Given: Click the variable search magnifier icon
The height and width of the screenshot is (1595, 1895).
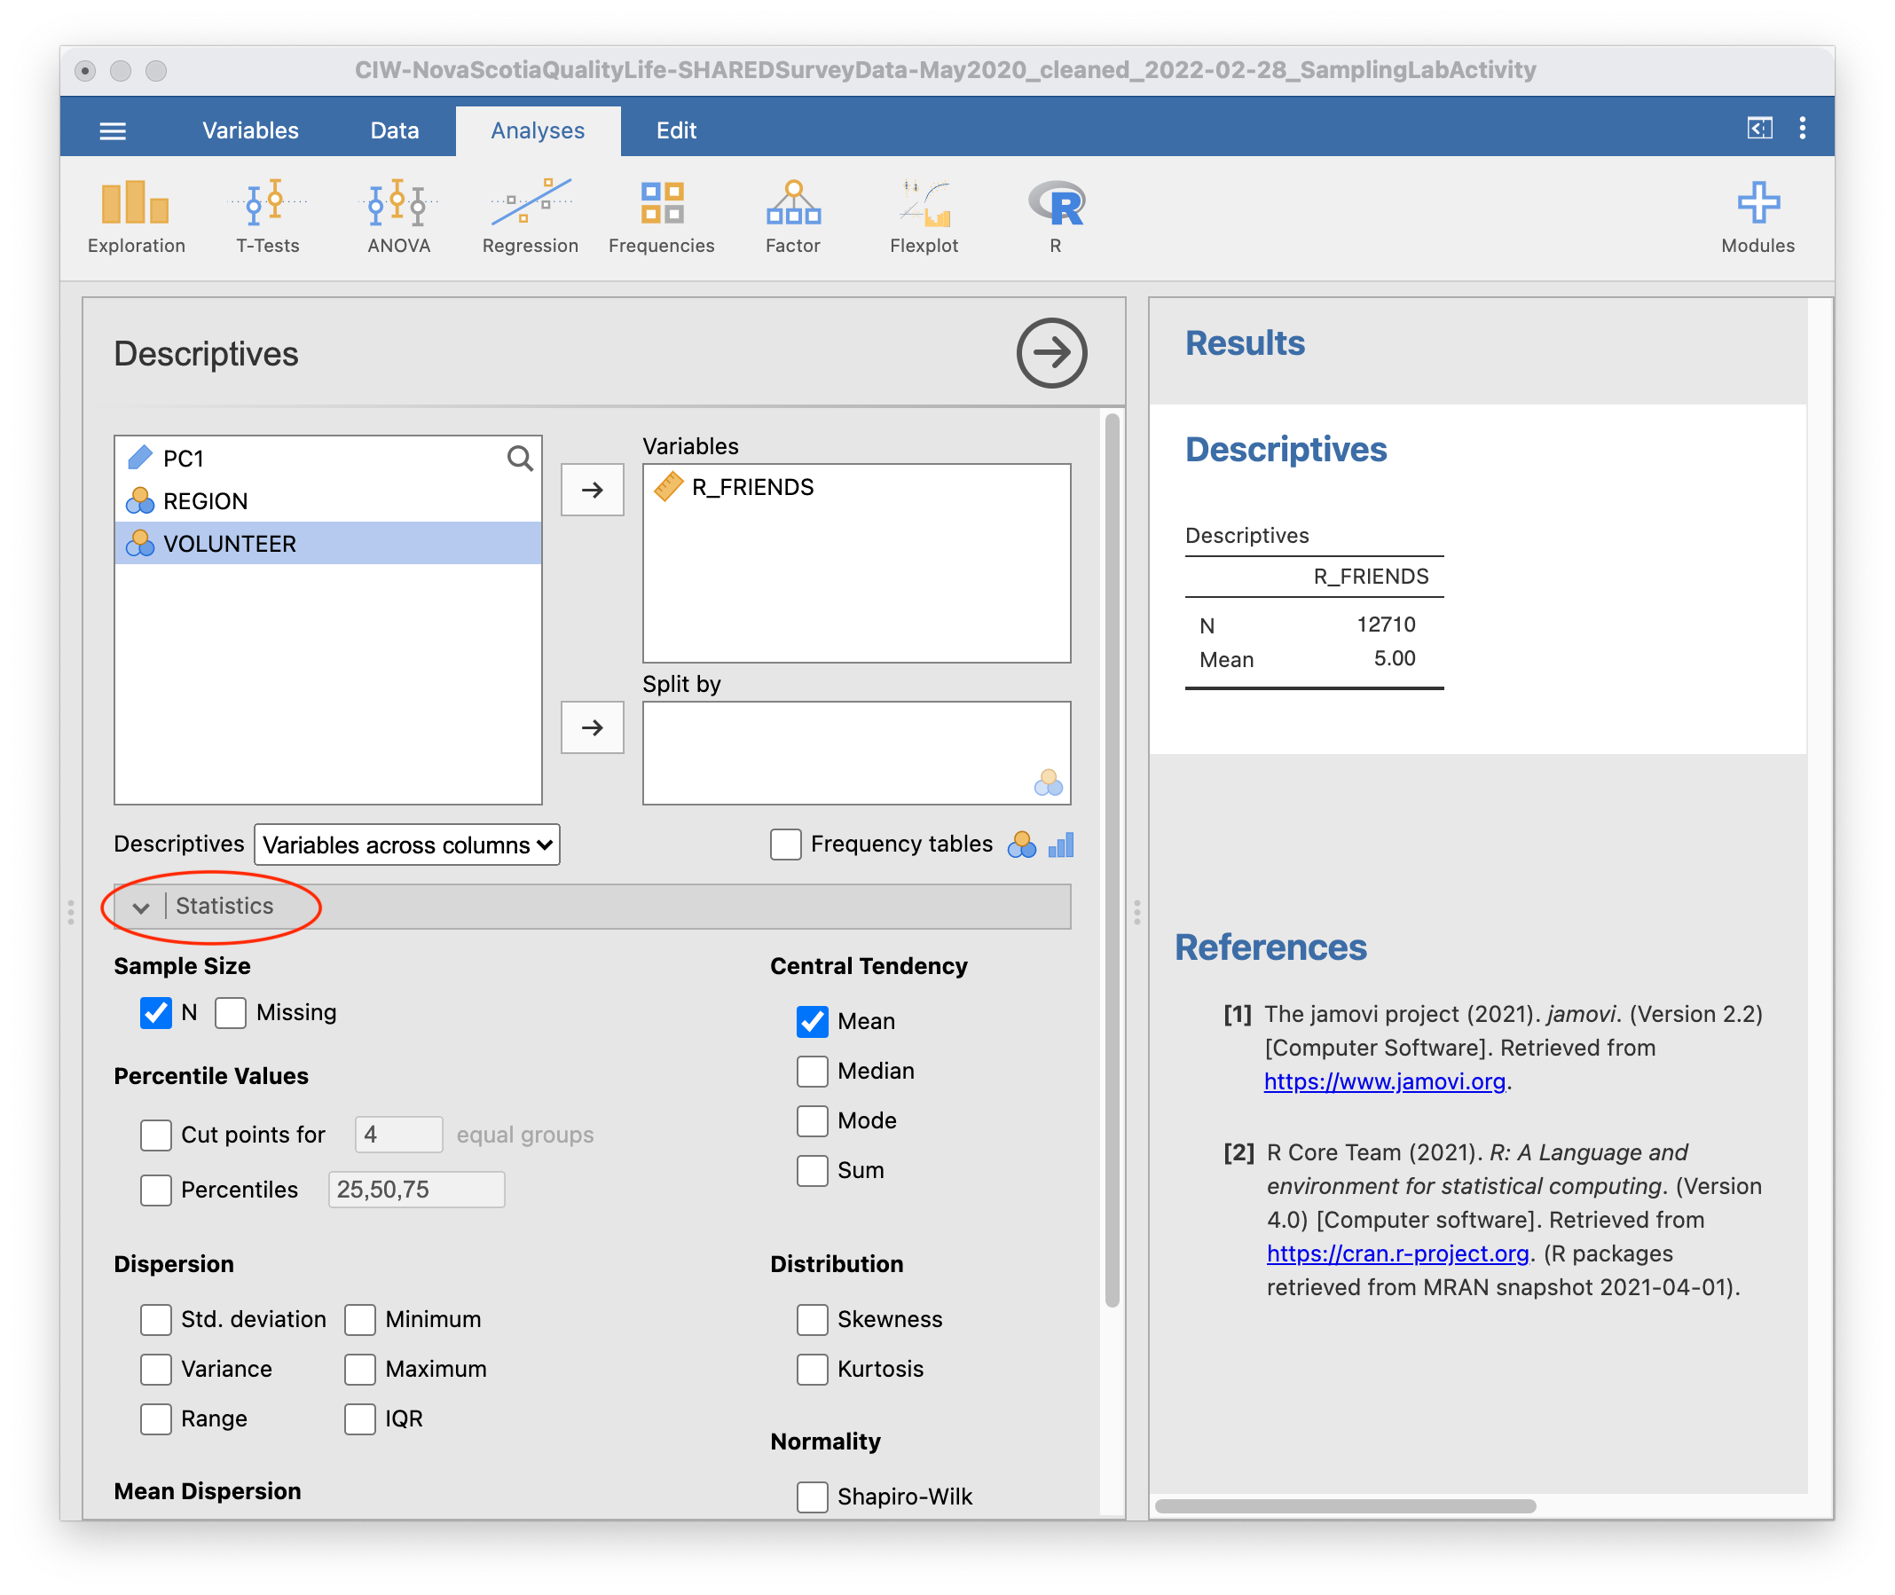Looking at the screenshot, I should (x=520, y=459).
